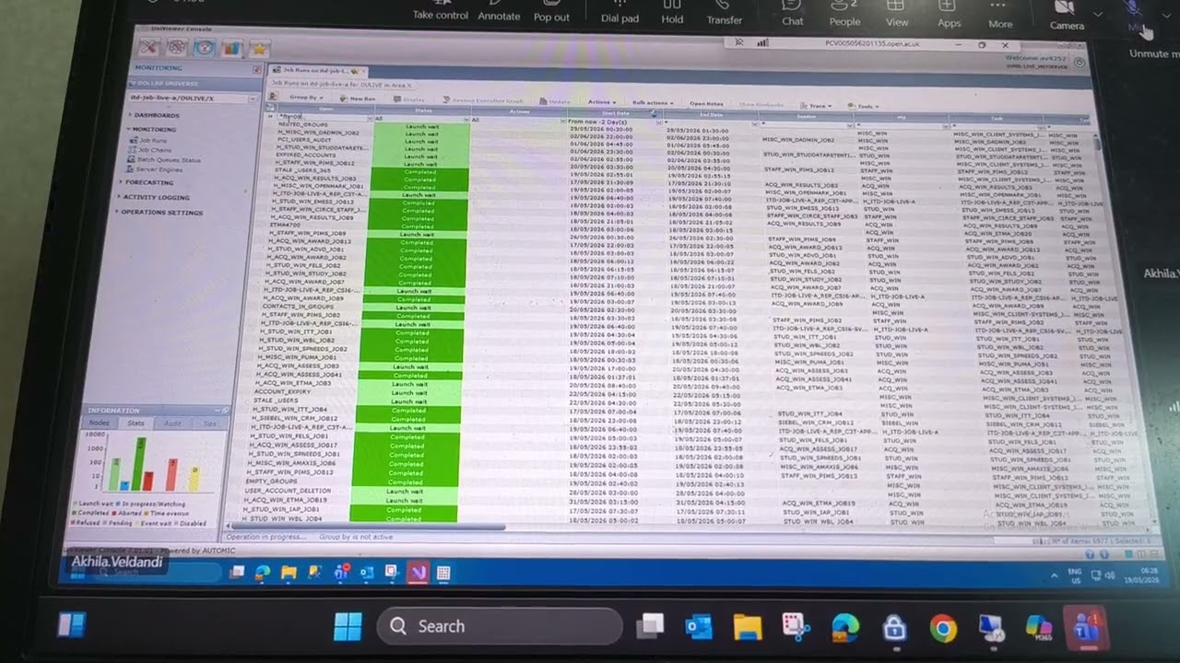Switch to the Audit tab in the Information panel

coord(172,424)
